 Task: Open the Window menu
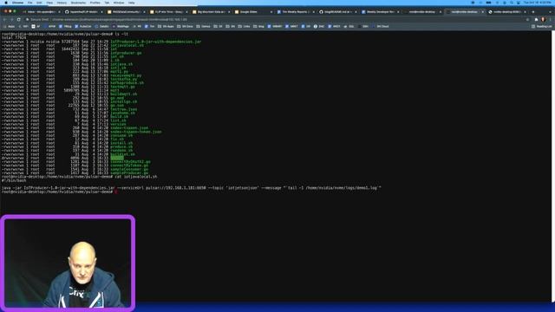[119, 3]
